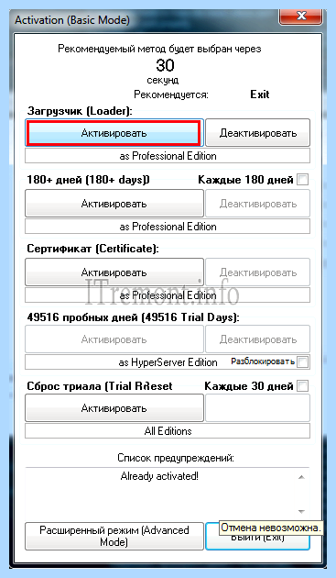Activate the Trial Reset (Сброс триала)
The width and height of the screenshot is (336, 578).
pyautogui.click(x=114, y=407)
